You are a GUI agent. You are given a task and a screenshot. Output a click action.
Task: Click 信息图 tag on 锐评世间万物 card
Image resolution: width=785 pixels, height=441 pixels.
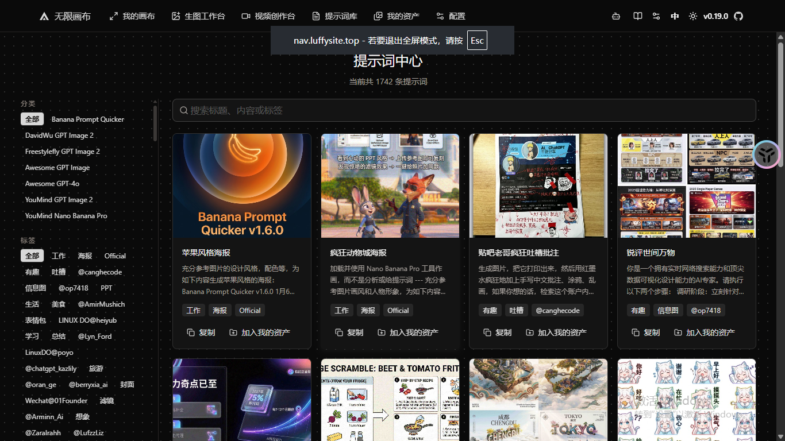(668, 310)
